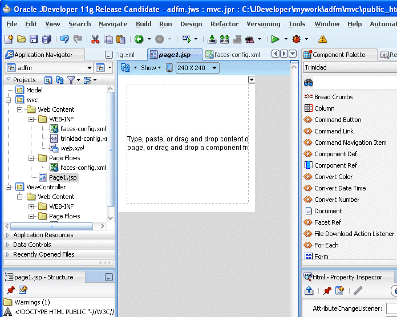Collapse the Projects section triangle

8,79
